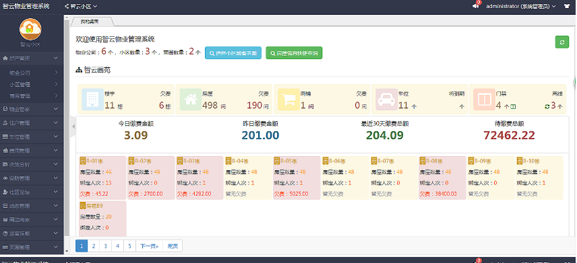
Task: Click the icon beside 费用管理 in sidebar
Action: [x=5, y=151]
